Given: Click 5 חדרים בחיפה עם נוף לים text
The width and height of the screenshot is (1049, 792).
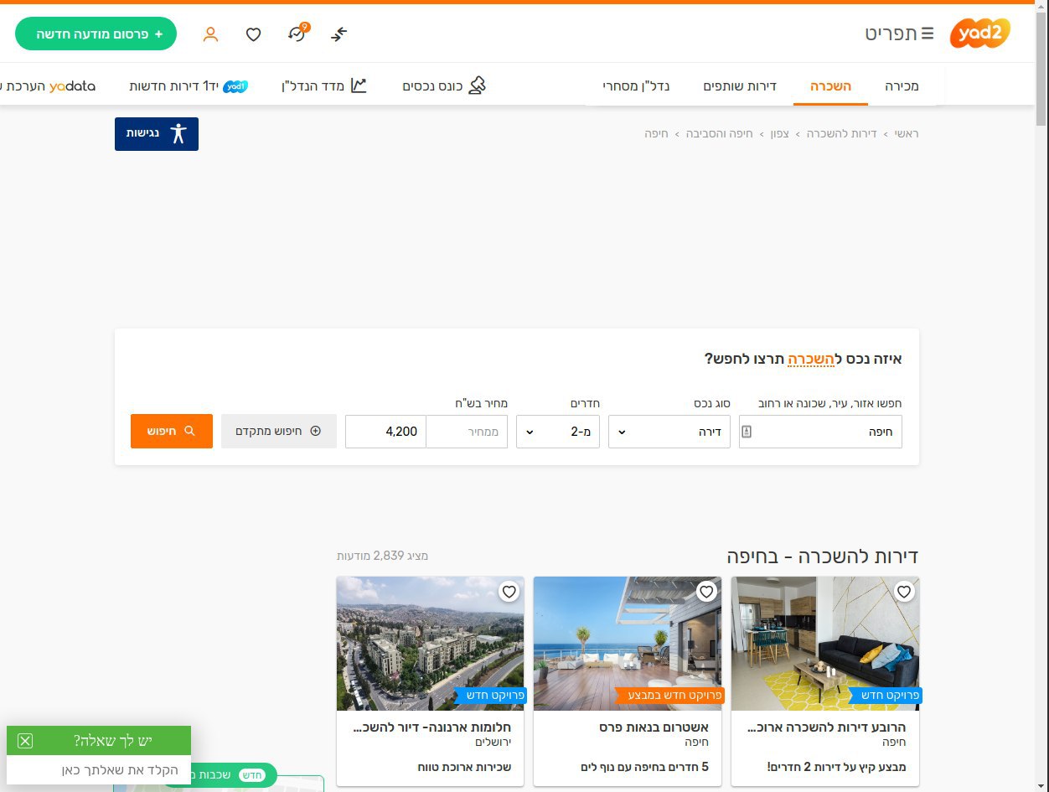Looking at the screenshot, I should click(x=644, y=767).
